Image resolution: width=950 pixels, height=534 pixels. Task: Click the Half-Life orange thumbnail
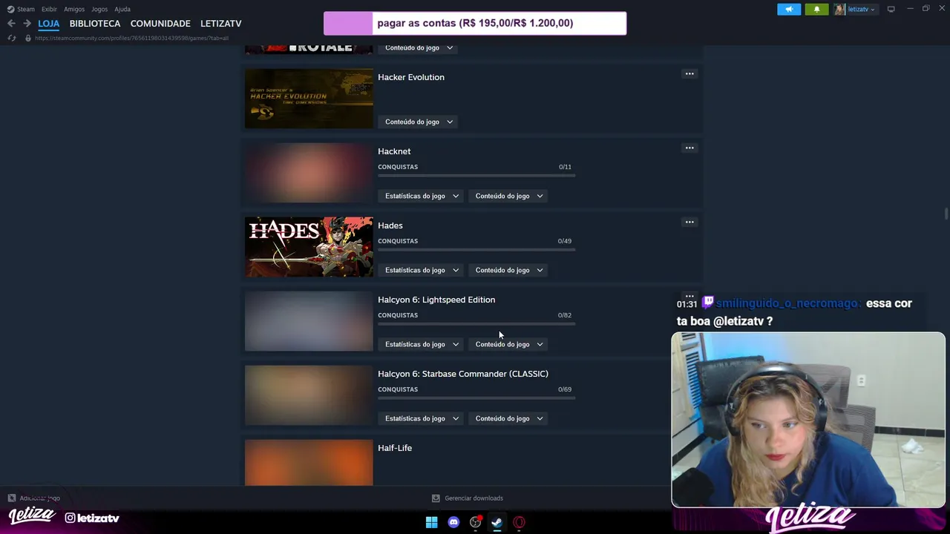point(309,463)
